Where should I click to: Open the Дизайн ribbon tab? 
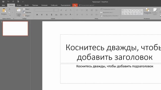(x=27, y=5)
